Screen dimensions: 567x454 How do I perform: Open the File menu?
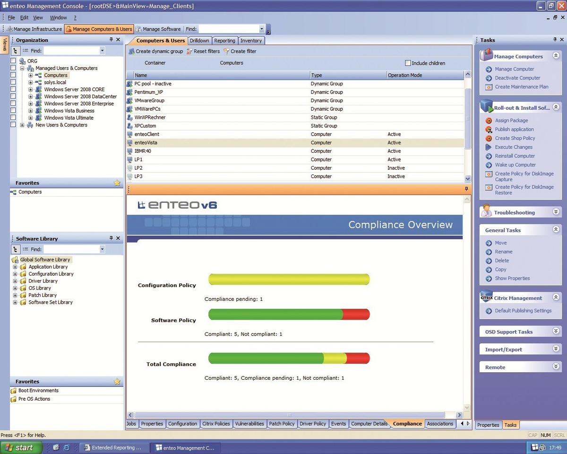point(11,17)
